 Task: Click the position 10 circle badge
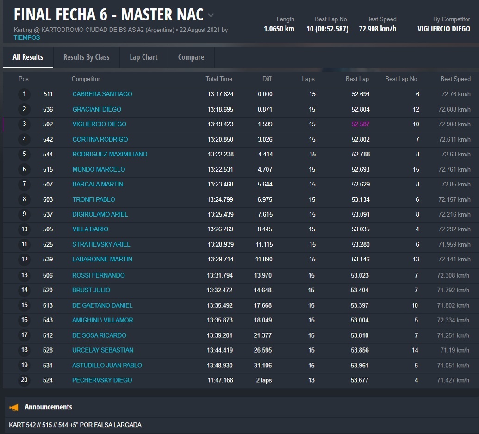tap(24, 229)
